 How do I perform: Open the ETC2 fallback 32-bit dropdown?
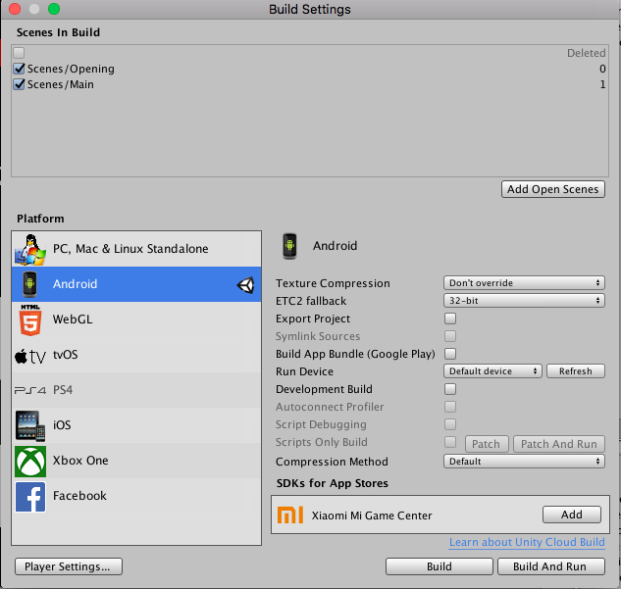pos(524,301)
